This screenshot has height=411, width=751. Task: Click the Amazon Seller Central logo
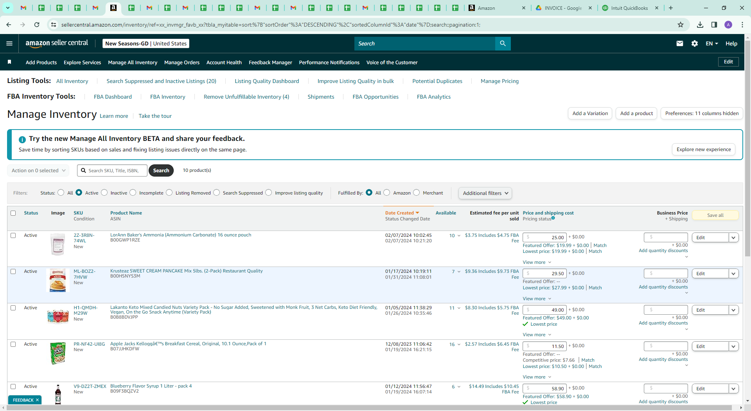coord(57,43)
